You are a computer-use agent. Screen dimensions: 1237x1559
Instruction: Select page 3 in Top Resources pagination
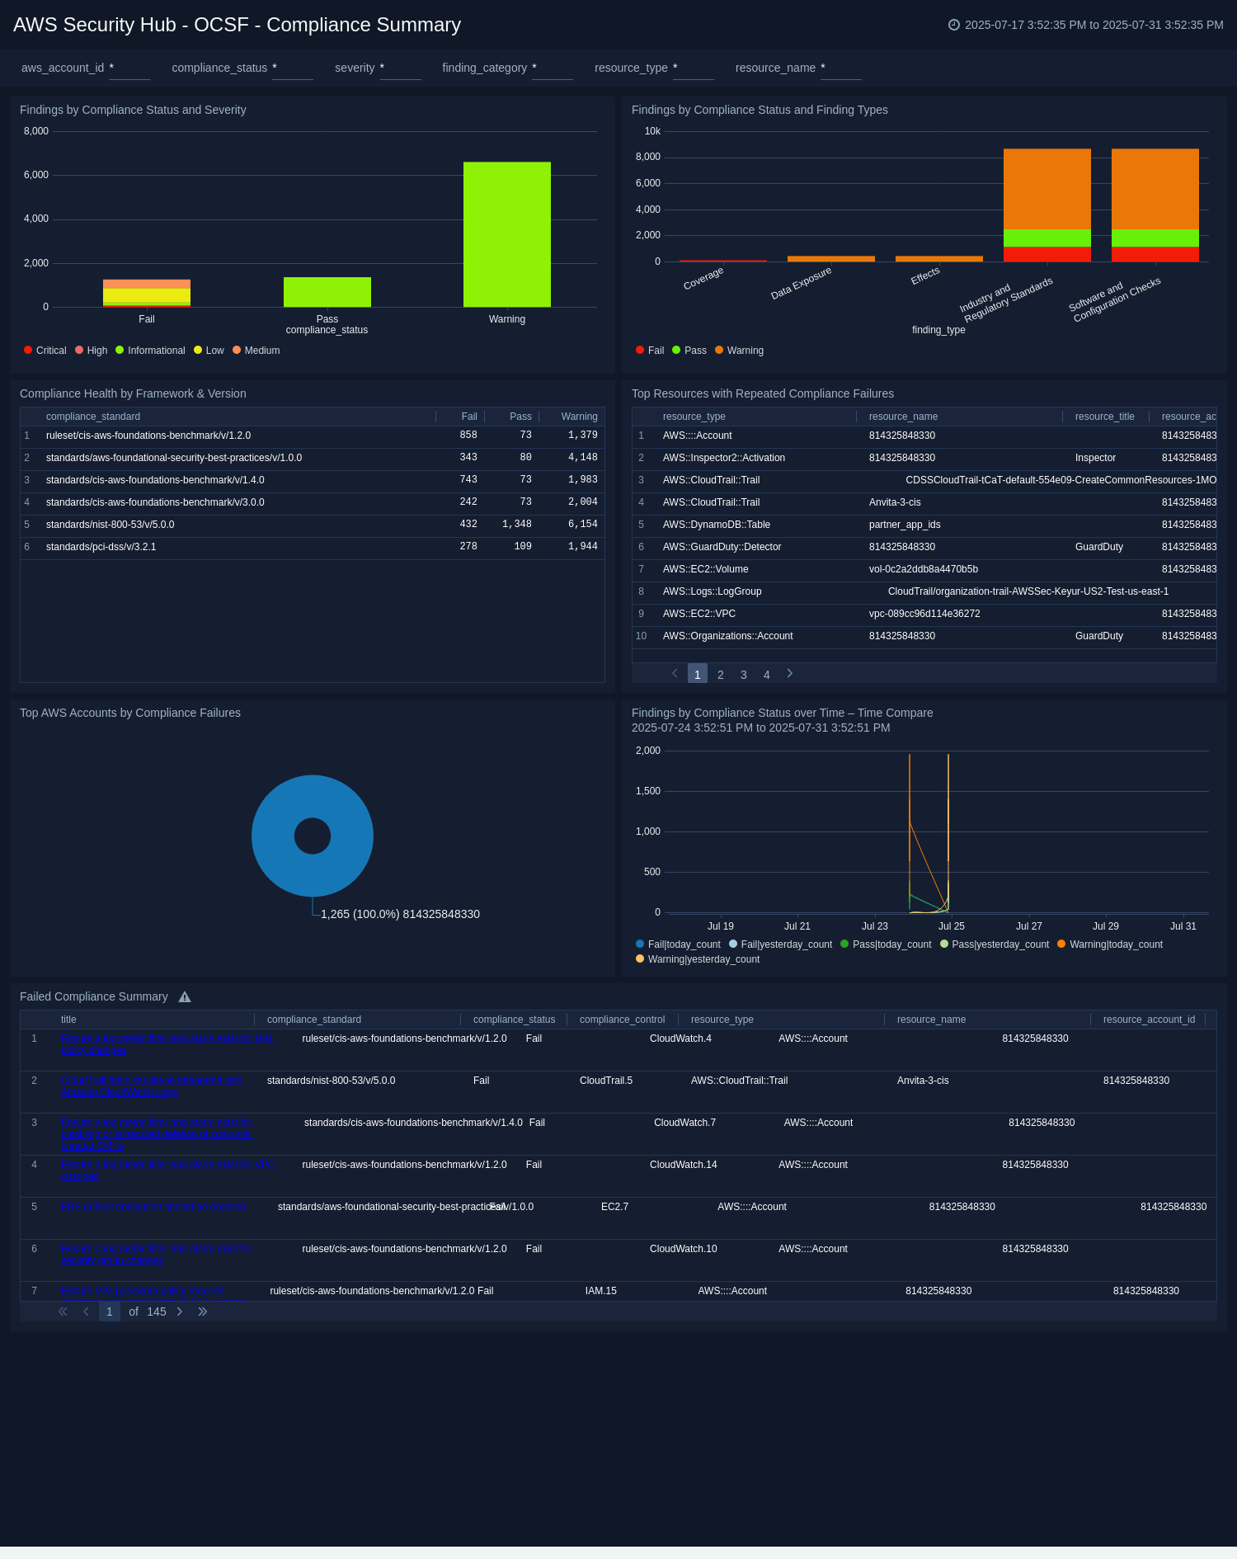coord(744,675)
